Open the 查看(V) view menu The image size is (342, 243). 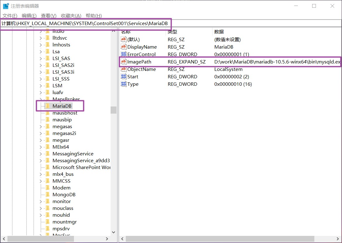click(48, 16)
